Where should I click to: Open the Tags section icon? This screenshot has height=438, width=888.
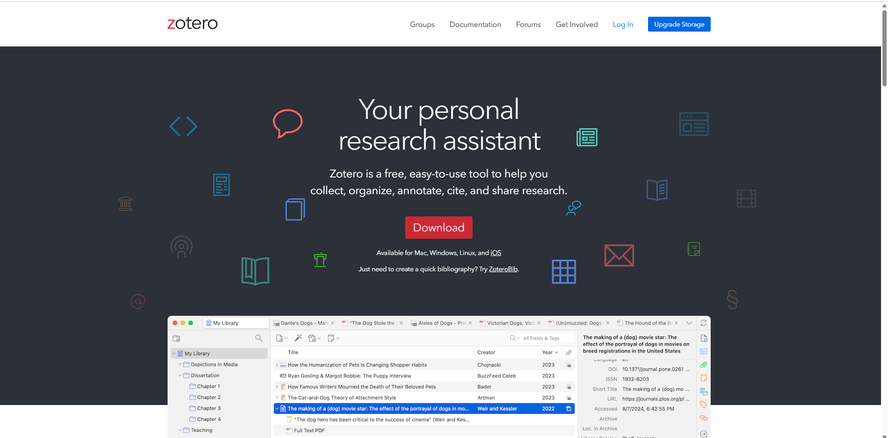[704, 405]
